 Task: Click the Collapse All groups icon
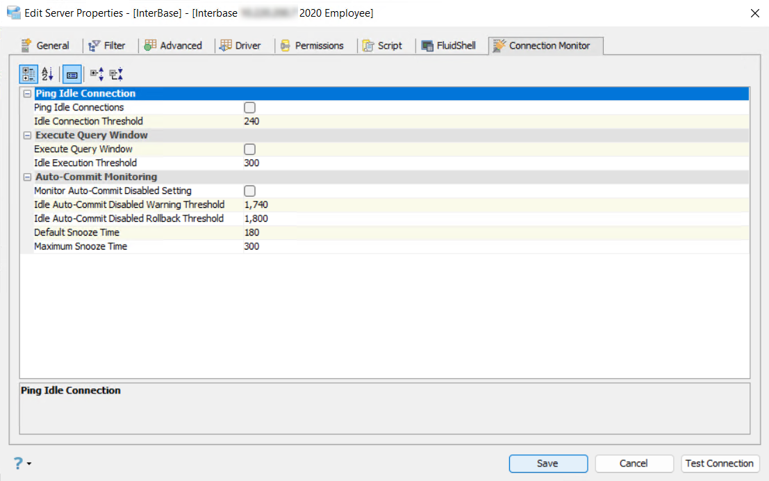click(116, 74)
